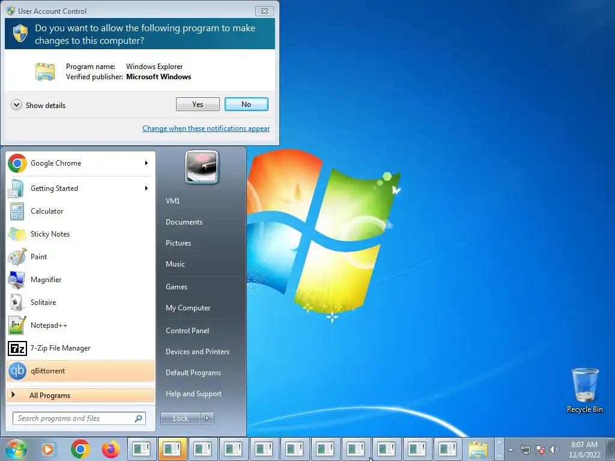Show hidden tray icons arrow
This screenshot has height=461, width=615.
[510, 450]
